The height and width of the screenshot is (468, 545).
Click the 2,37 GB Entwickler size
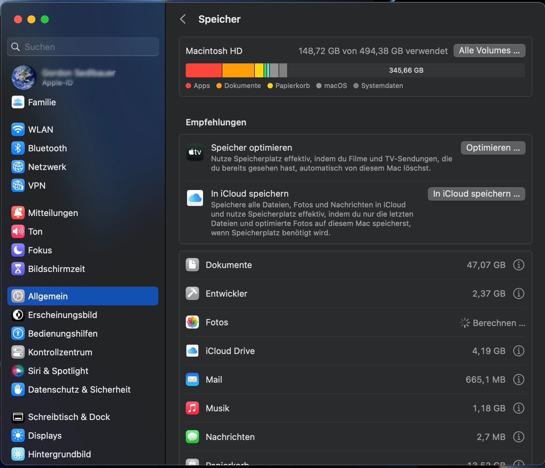(489, 294)
